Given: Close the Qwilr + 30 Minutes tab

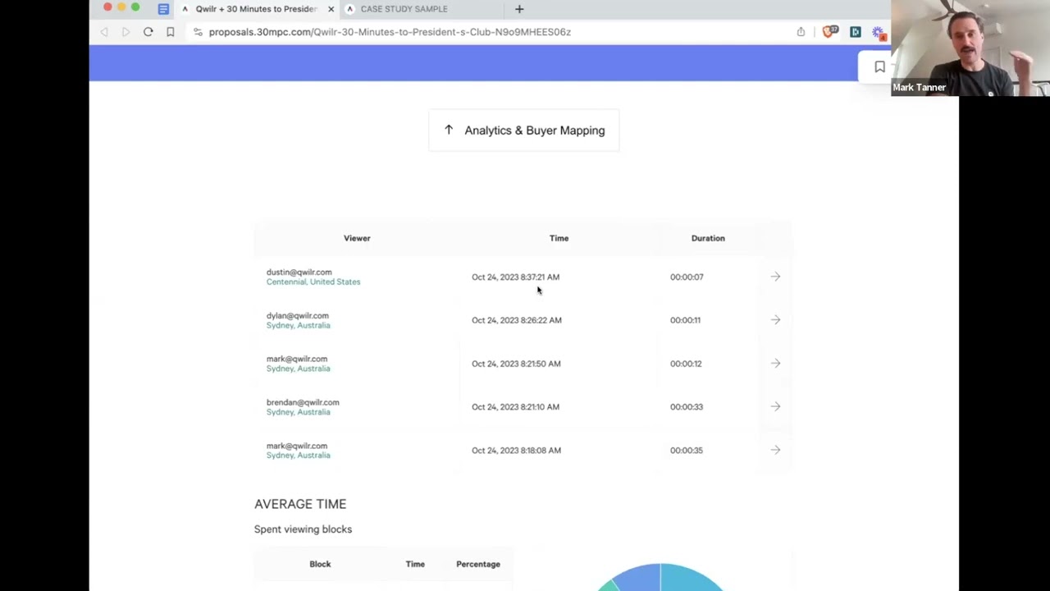Looking at the screenshot, I should (x=331, y=9).
